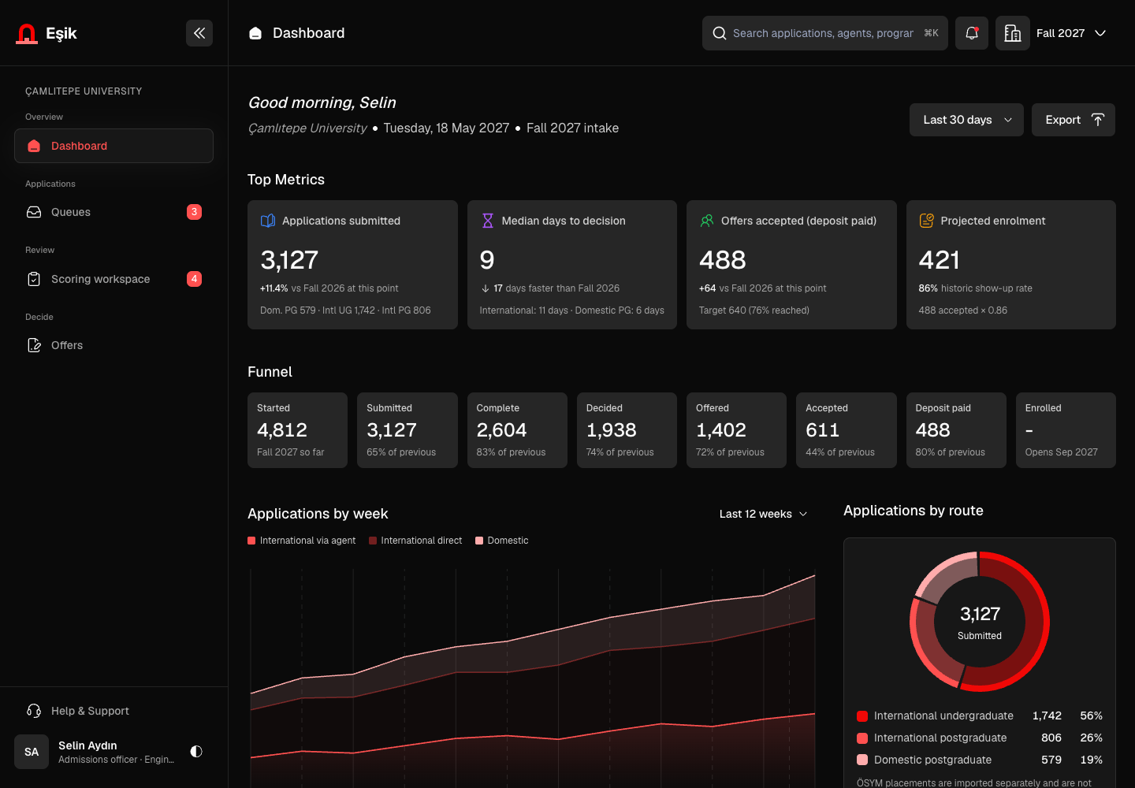The width and height of the screenshot is (1135, 788).
Task: Navigate to Offers in the sidebar
Action: point(113,345)
